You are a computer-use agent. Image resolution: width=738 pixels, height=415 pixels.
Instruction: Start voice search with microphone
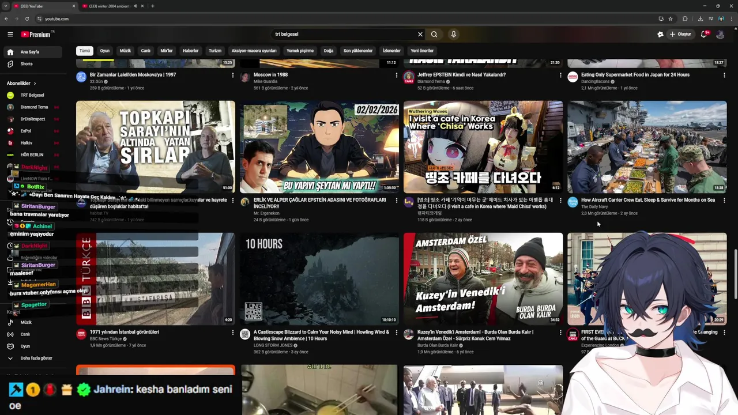(454, 34)
